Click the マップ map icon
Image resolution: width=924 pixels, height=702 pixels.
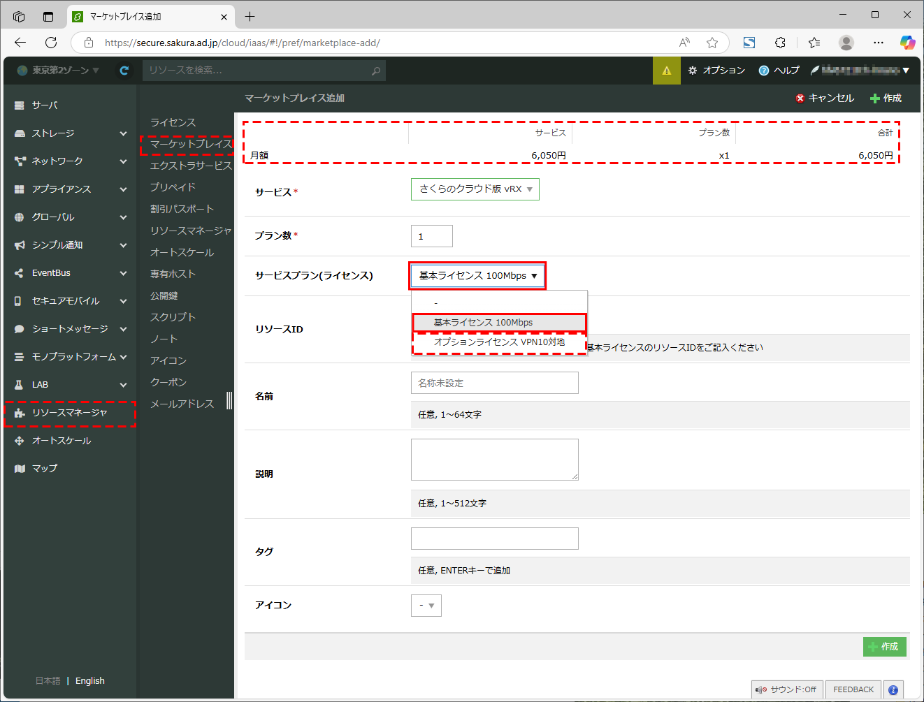pyautogui.click(x=20, y=469)
